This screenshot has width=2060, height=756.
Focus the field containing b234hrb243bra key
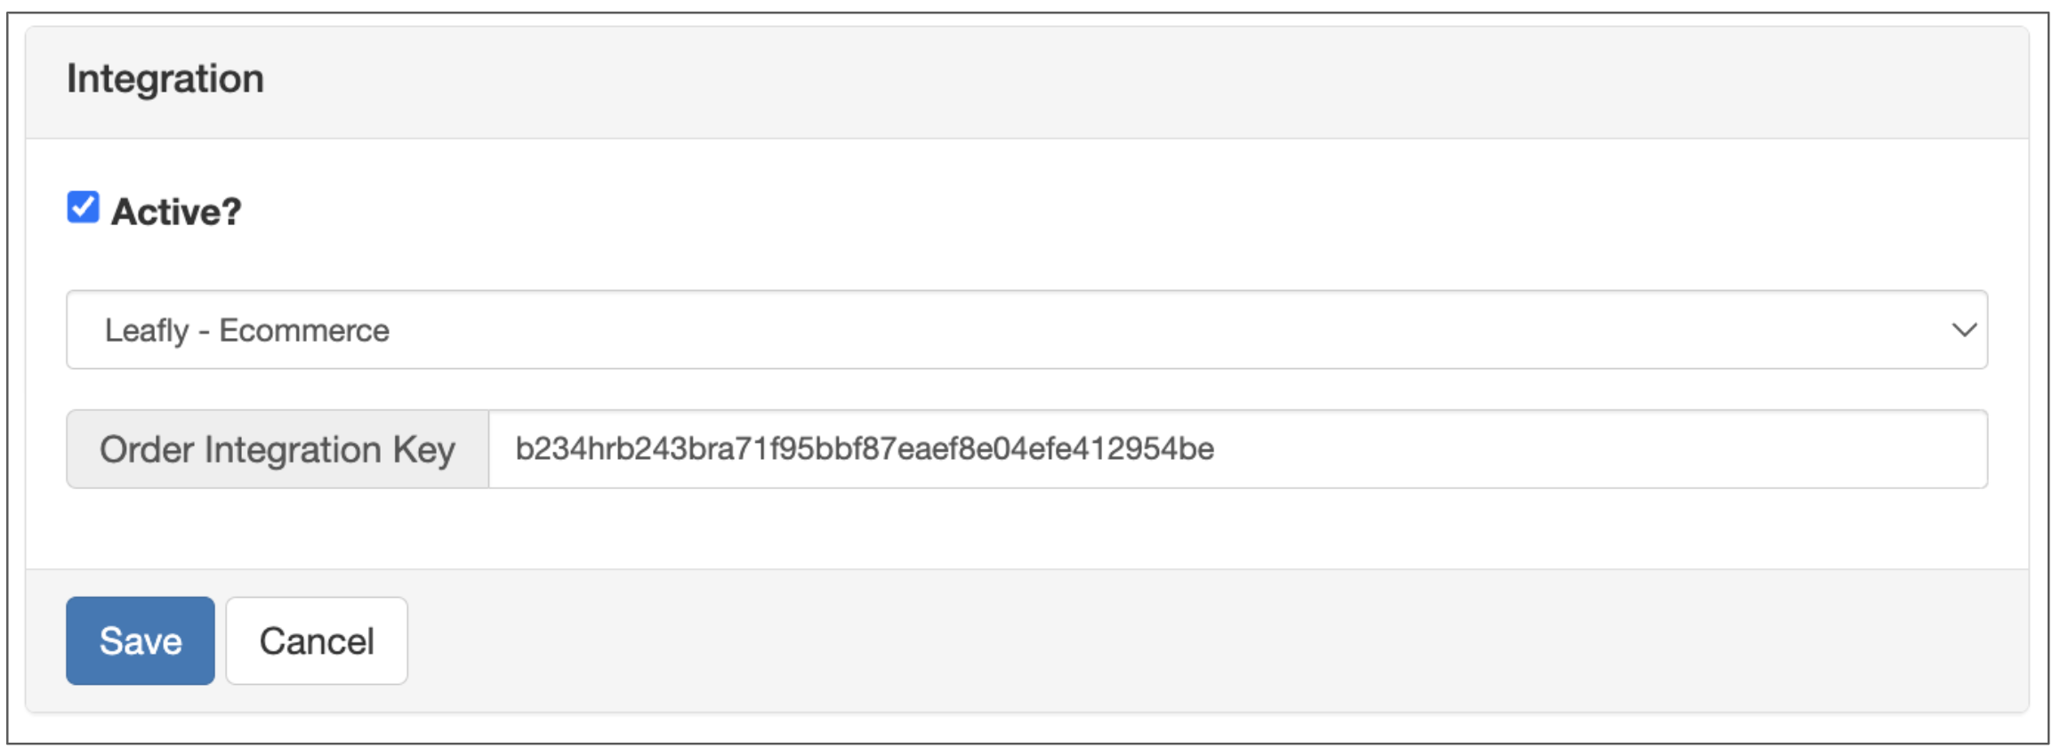click(x=1236, y=449)
